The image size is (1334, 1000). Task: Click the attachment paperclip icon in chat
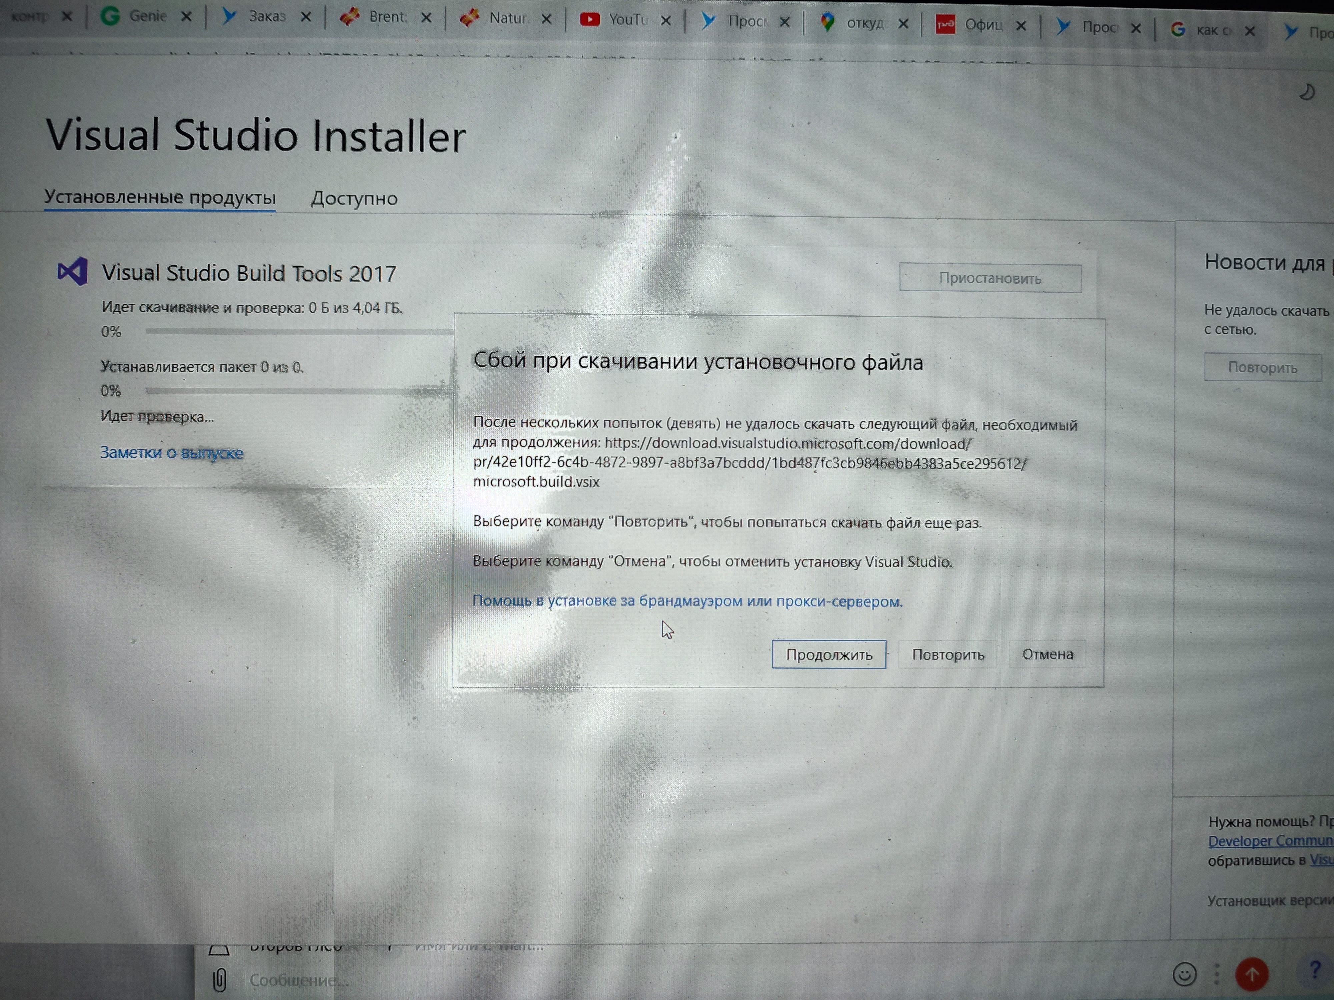coord(219,980)
